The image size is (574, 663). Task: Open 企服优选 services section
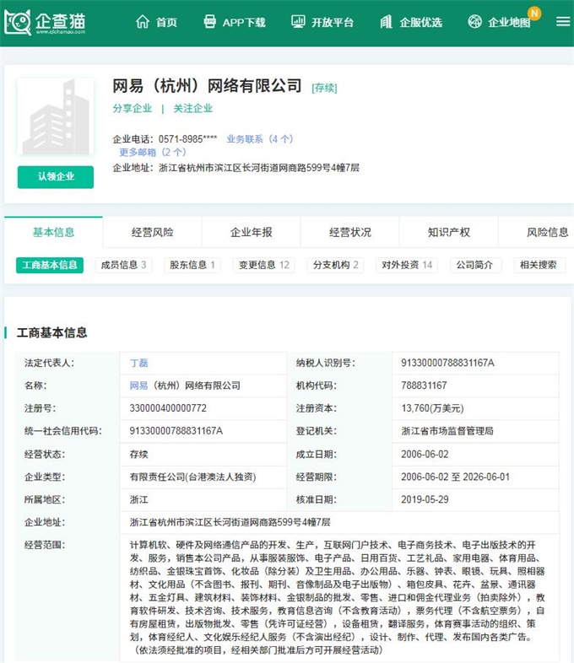point(411,22)
